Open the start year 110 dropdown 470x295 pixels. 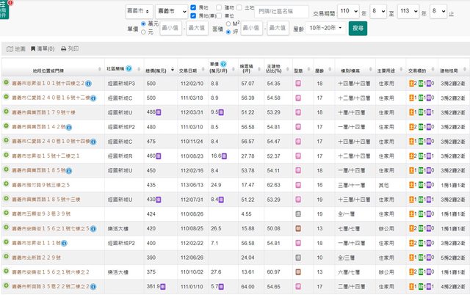349,11
